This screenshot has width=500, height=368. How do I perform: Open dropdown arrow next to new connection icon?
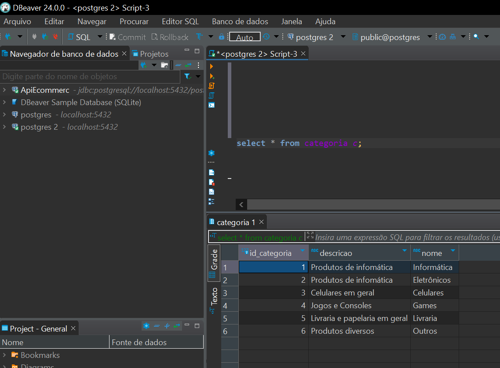pyautogui.click(x=20, y=36)
